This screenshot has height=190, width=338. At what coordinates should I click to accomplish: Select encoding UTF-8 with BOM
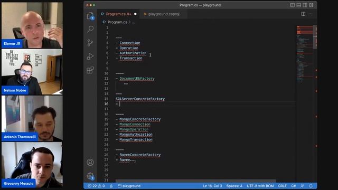click(260, 186)
